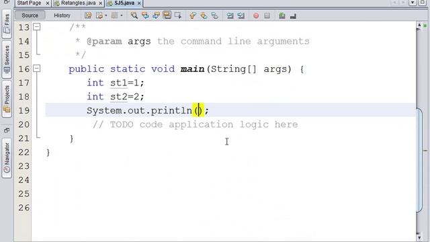Collapse main method fold at line 16
This screenshot has width=430, height=242.
click(37, 69)
